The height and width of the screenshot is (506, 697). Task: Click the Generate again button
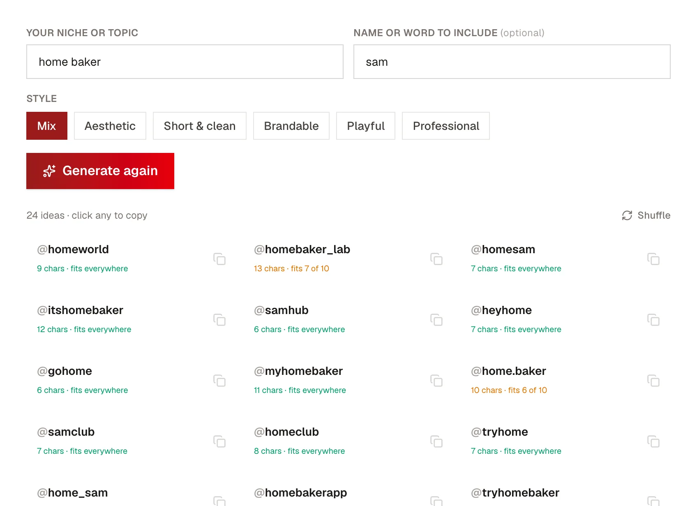[100, 171]
